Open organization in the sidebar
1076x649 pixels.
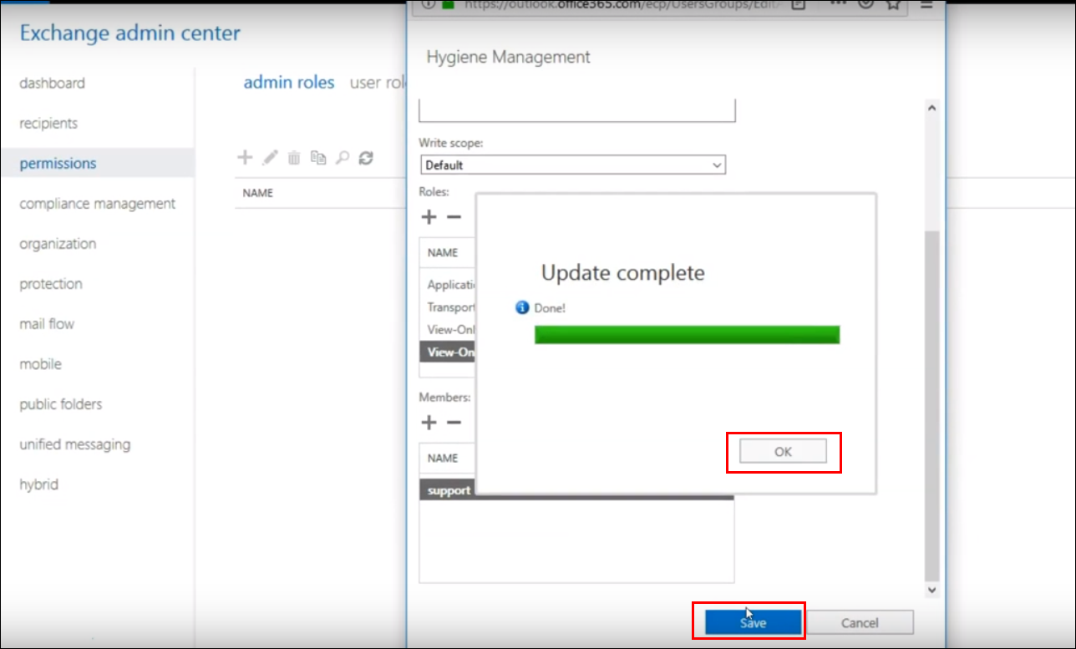(x=58, y=243)
